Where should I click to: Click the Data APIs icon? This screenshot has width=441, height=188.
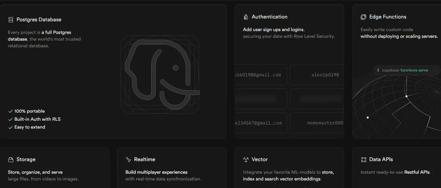pos(363,160)
